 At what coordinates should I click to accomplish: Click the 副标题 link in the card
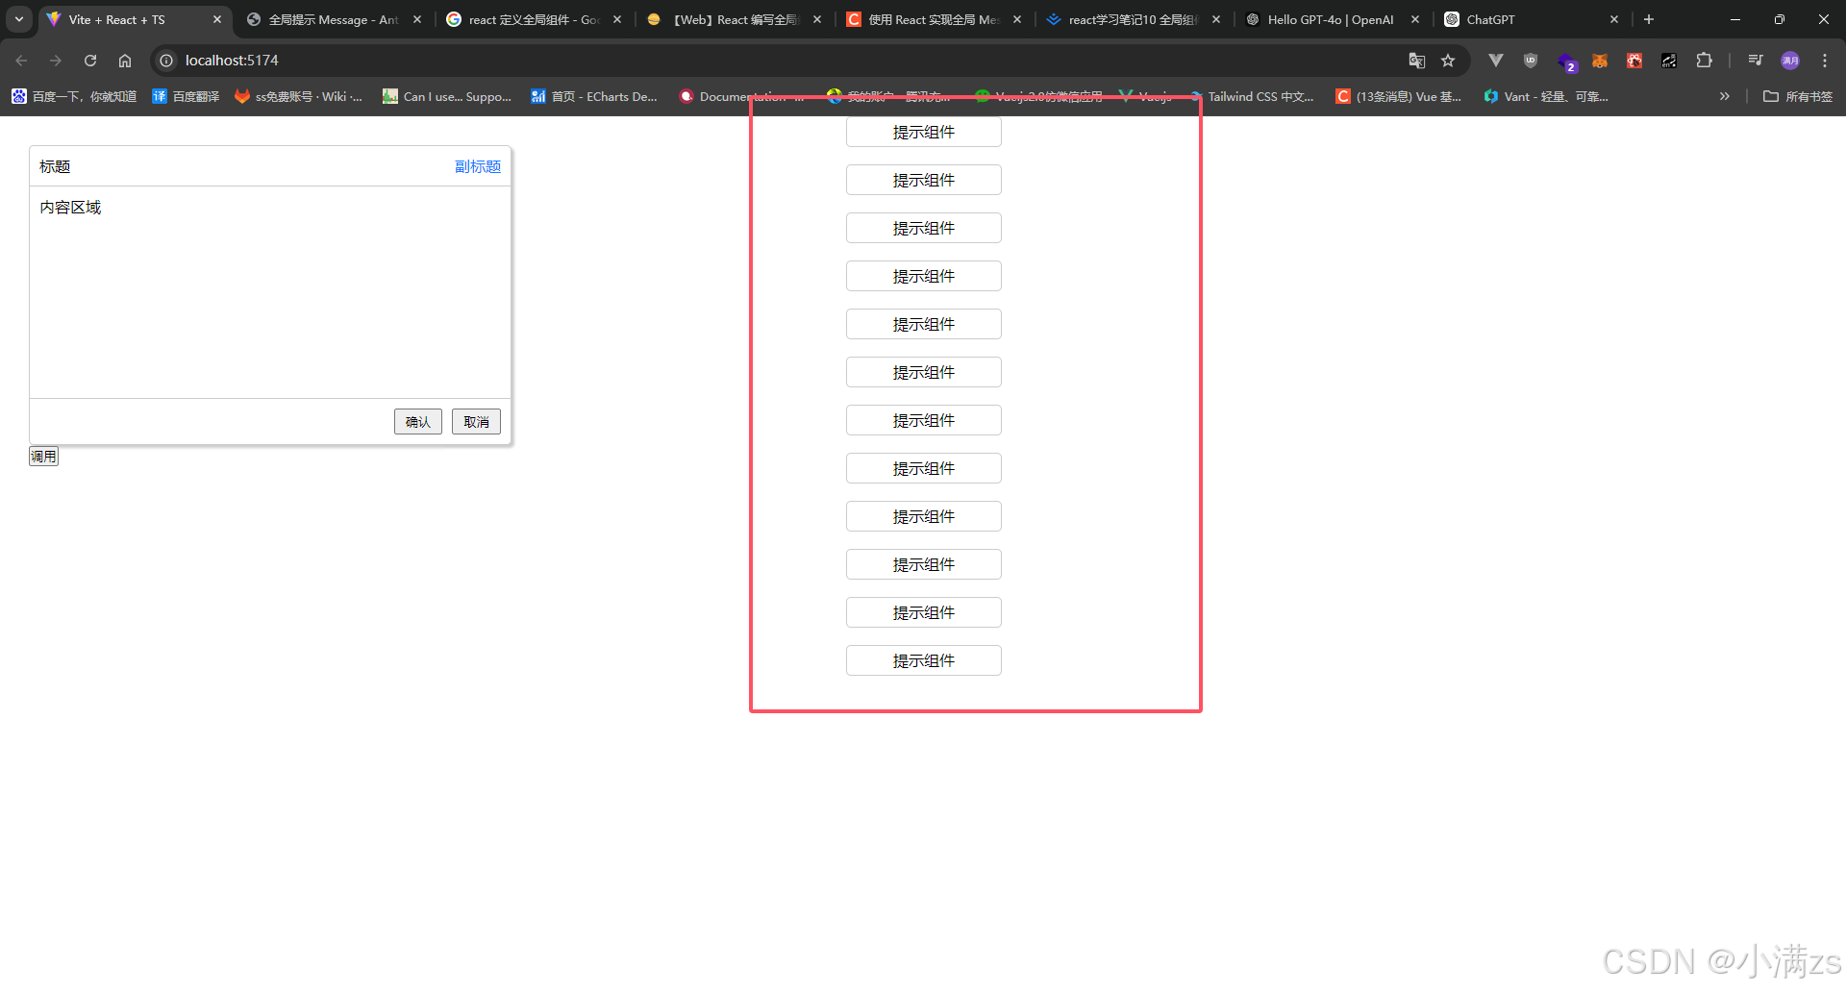coord(478,166)
